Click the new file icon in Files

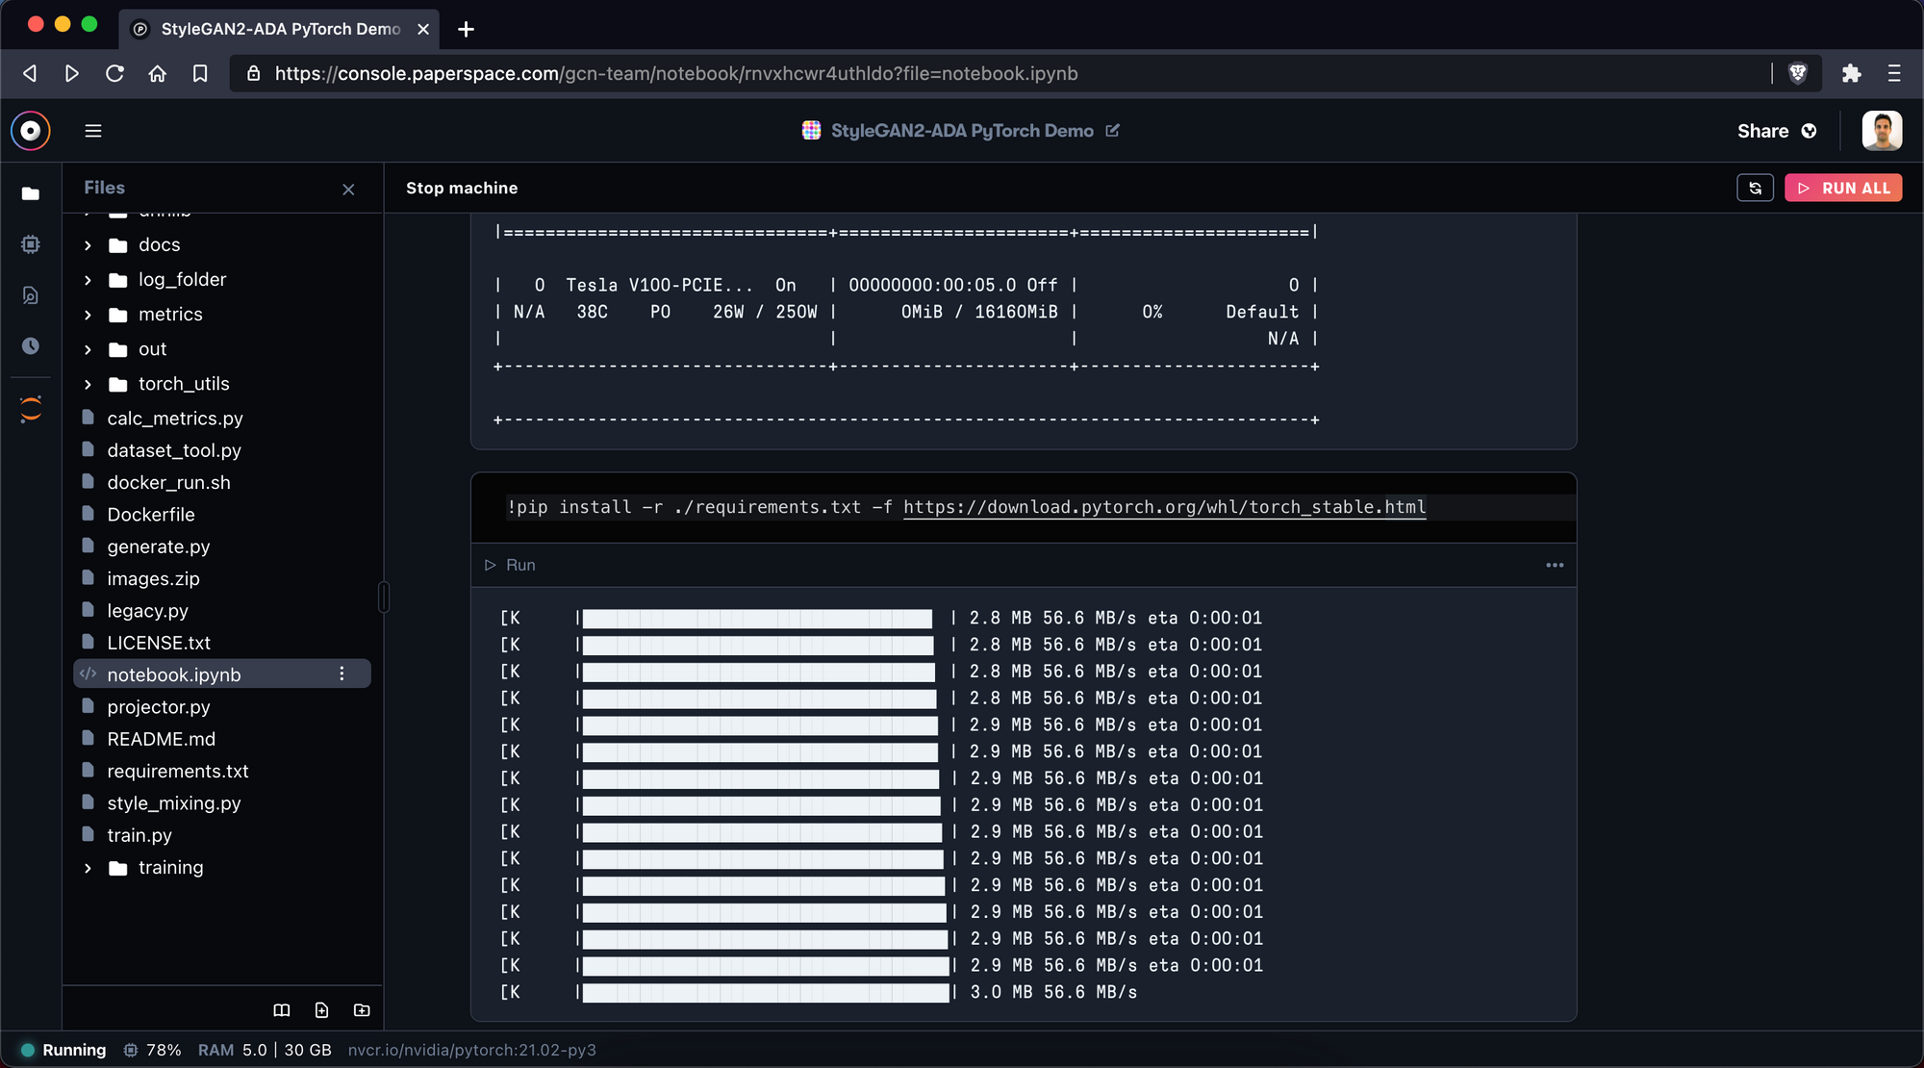[x=321, y=1010]
